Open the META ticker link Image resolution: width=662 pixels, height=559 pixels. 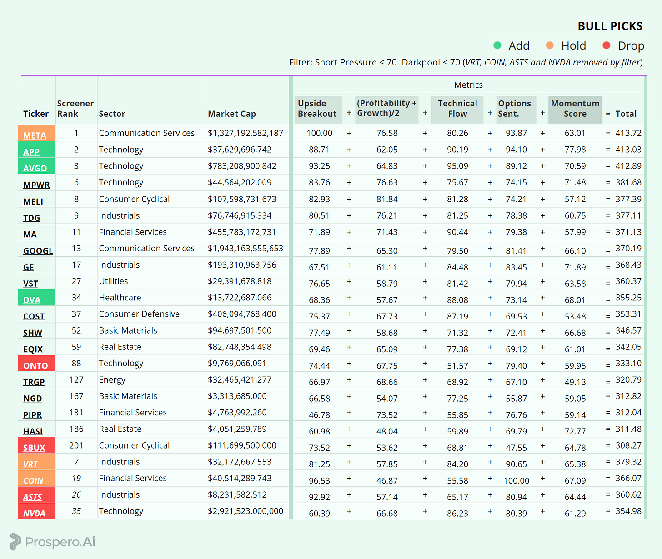pyautogui.click(x=35, y=135)
